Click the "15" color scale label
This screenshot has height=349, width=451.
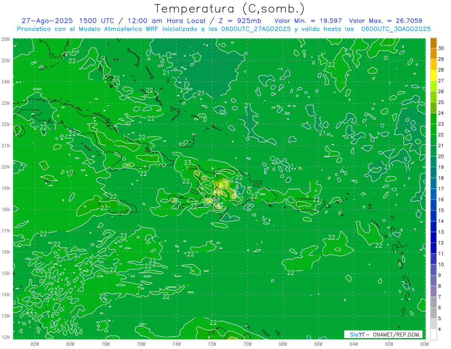(441, 210)
